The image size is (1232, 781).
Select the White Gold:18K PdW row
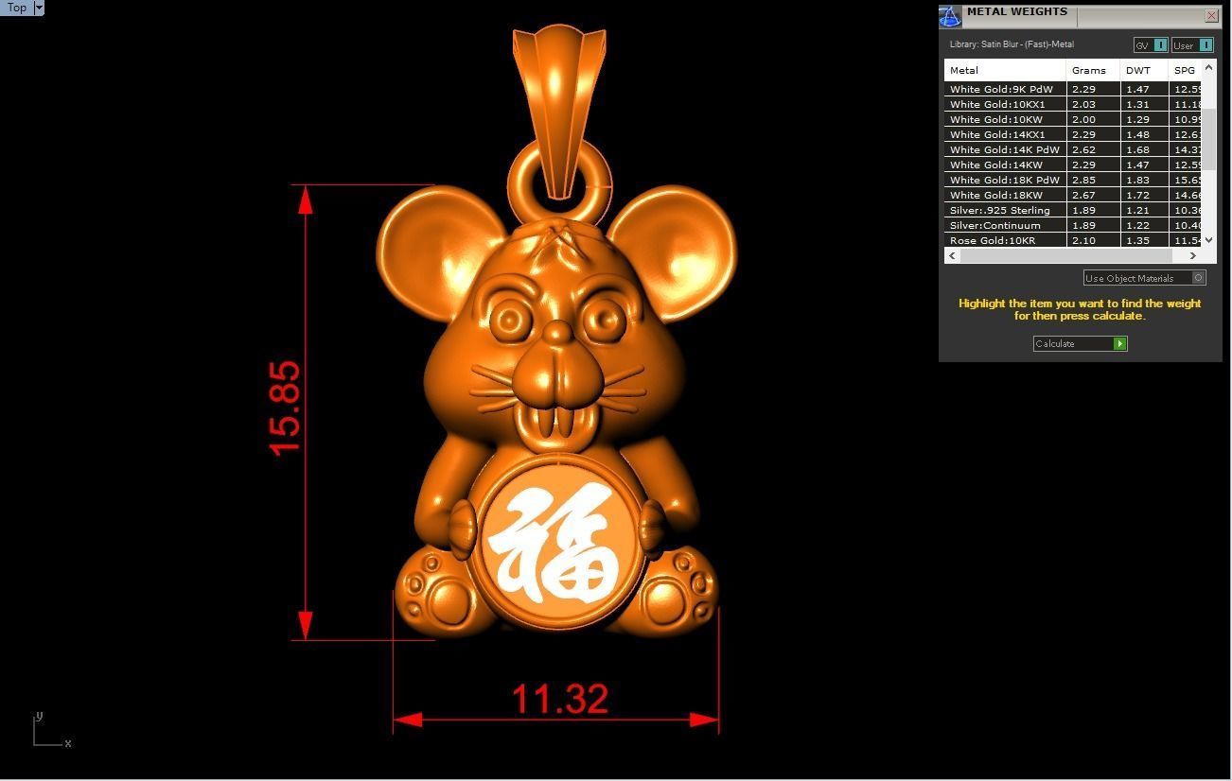1073,180
